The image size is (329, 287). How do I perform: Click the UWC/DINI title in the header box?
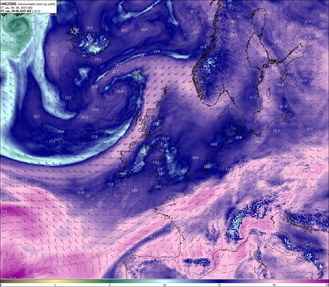coord(8,4)
